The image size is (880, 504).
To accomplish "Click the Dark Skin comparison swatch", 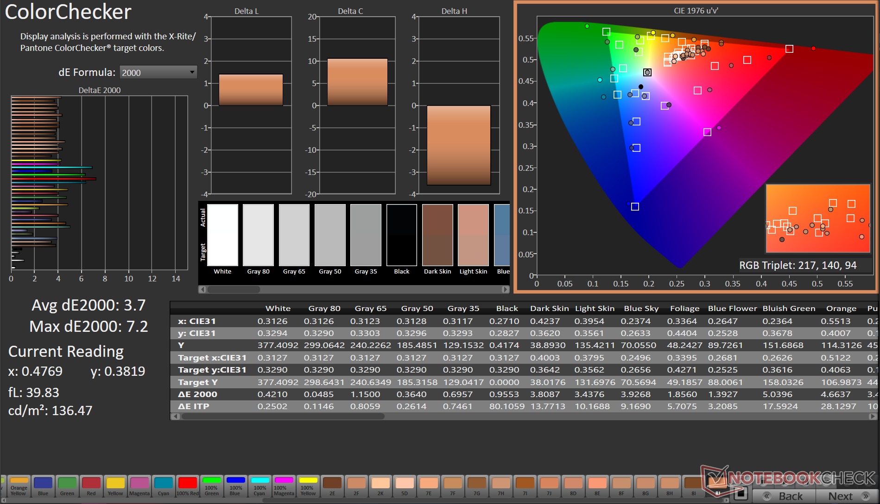I will (437, 235).
